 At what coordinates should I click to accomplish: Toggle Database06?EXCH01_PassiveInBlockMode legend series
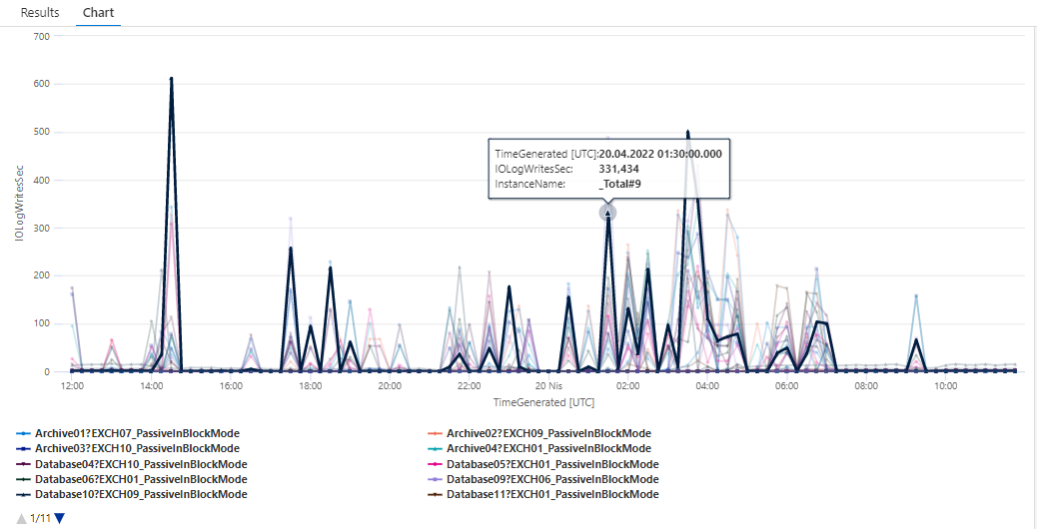(x=132, y=479)
